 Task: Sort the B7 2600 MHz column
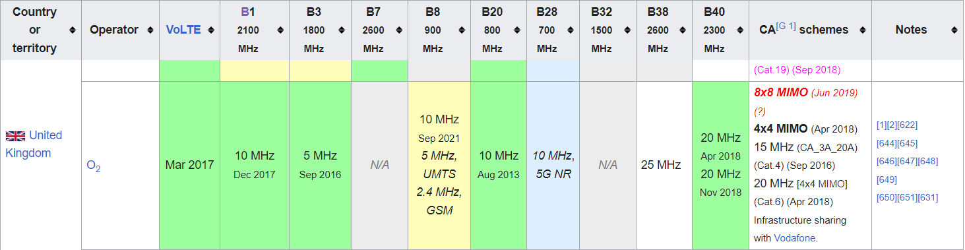[399, 30]
